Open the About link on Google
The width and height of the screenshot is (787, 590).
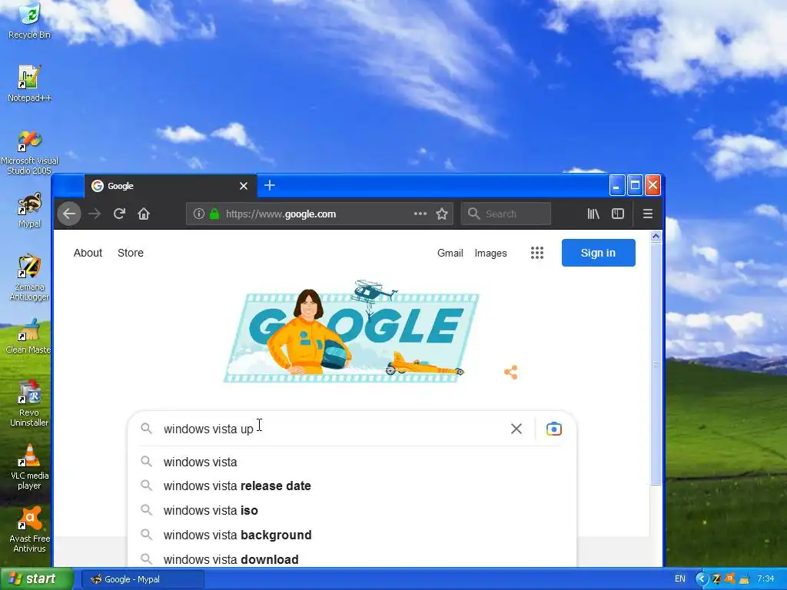[x=88, y=253]
